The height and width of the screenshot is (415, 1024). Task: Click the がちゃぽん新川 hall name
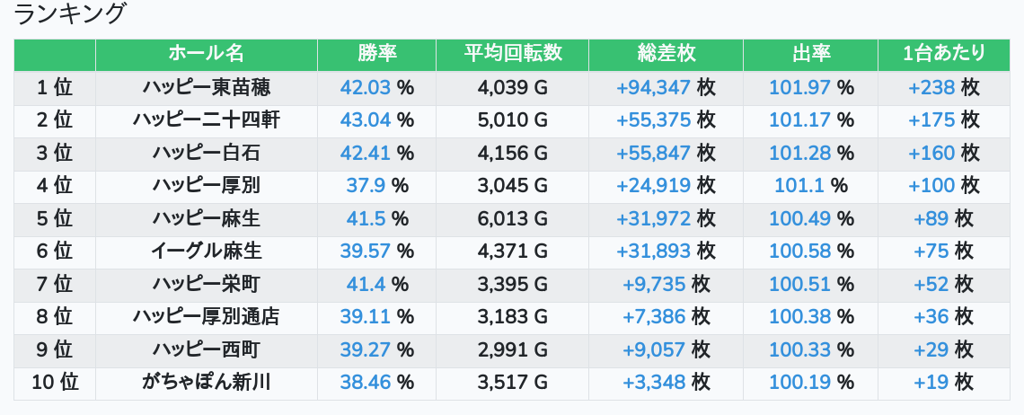[207, 383]
